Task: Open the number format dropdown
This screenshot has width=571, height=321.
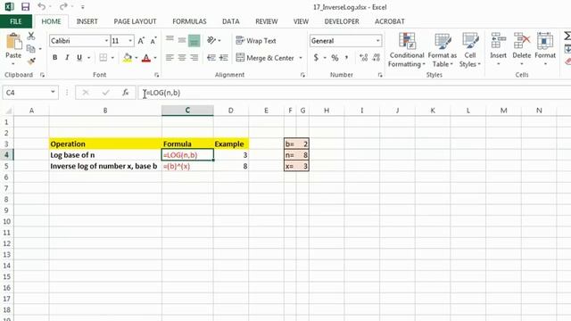Action: [x=378, y=41]
